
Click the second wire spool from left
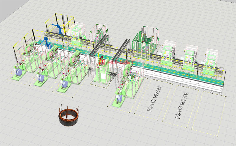point(41,78)
